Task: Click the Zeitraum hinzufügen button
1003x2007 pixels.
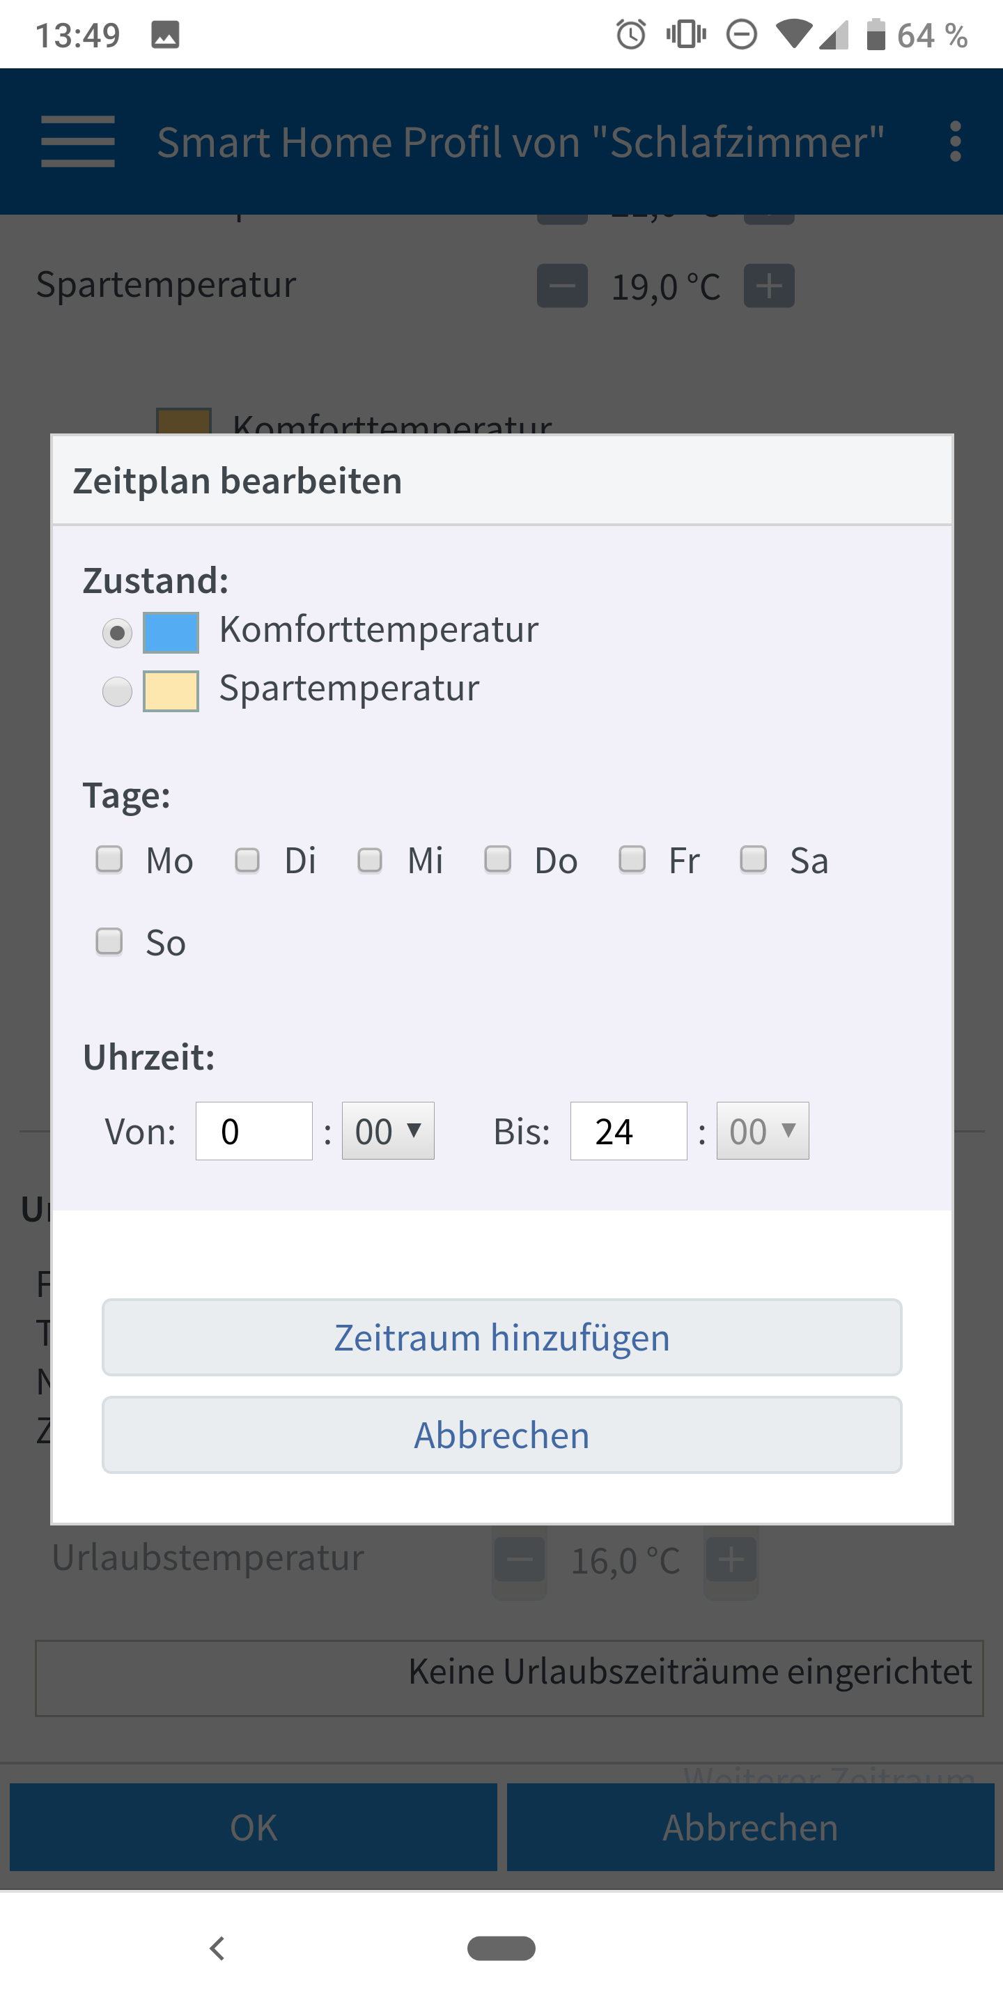Action: click(x=501, y=1337)
